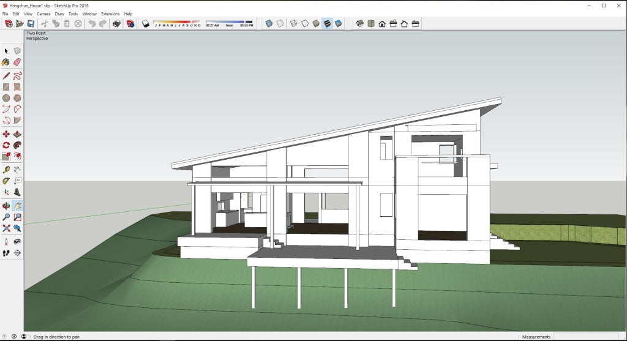Select the Rectangle tool
Screen dimensions: 627x341
tap(6, 87)
